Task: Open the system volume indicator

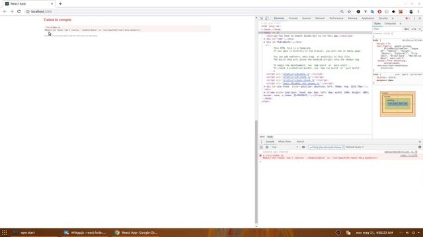Action: tap(407, 232)
